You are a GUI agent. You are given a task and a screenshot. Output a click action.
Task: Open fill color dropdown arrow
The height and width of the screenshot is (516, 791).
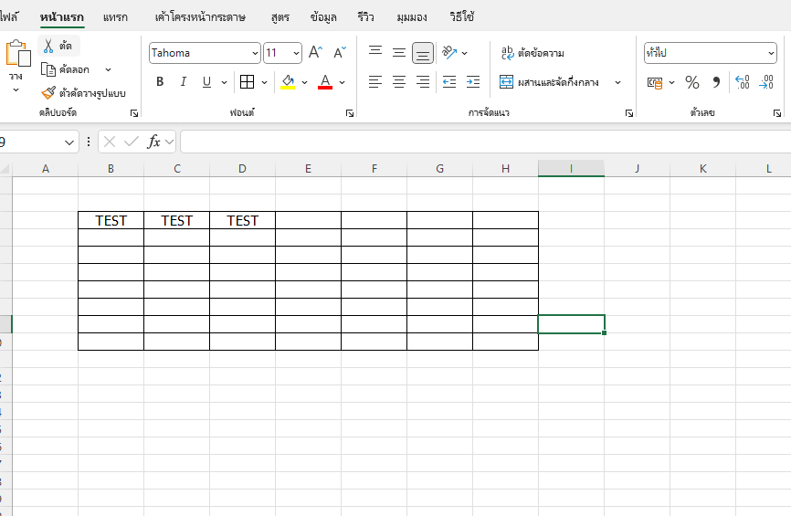pos(305,82)
